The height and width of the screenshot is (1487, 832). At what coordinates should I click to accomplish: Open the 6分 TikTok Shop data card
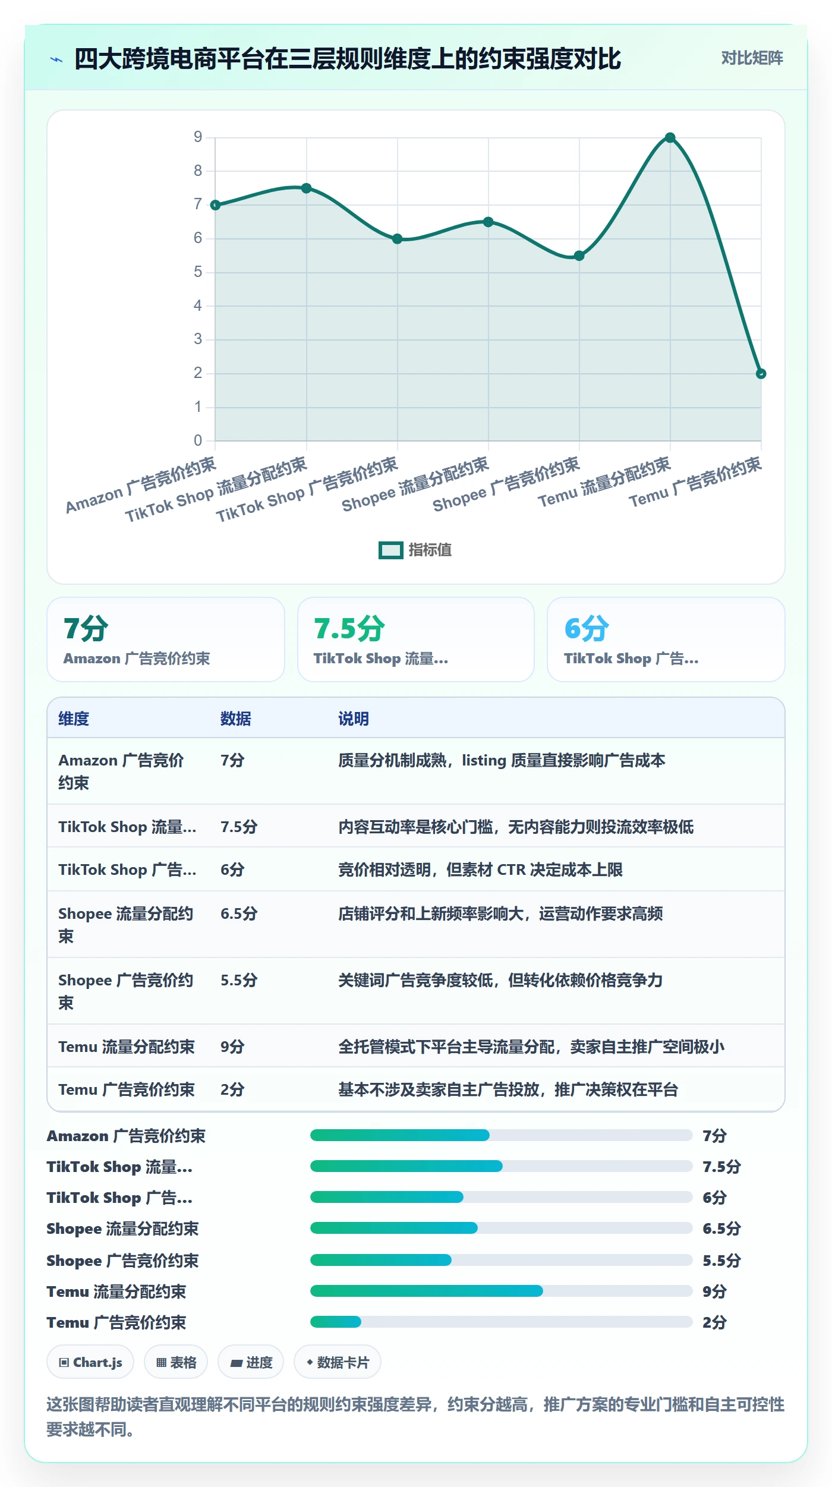click(666, 639)
